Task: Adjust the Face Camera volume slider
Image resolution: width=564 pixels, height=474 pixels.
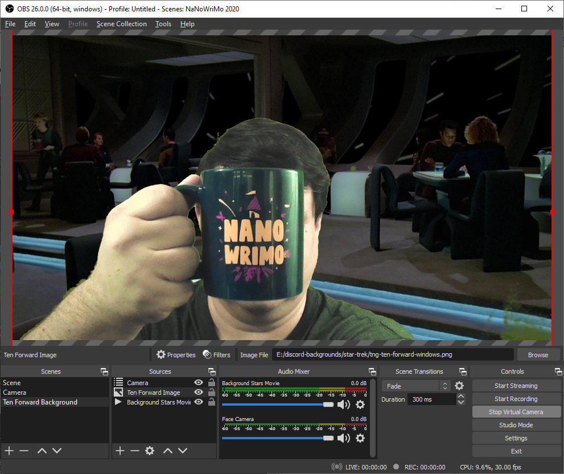Action: (x=278, y=438)
